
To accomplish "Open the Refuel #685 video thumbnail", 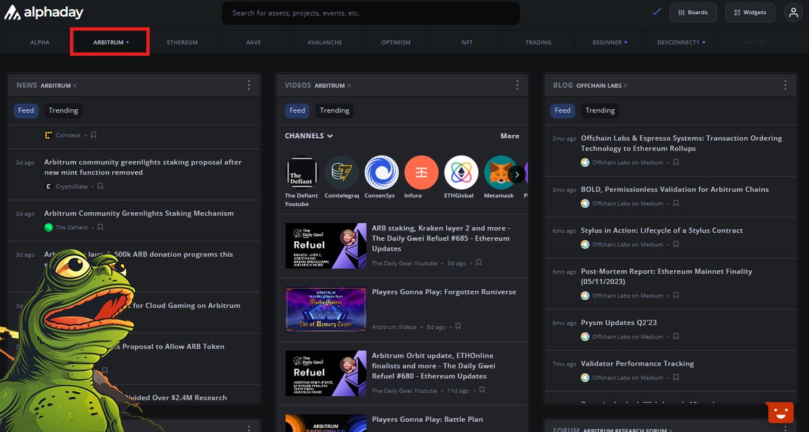I will pyautogui.click(x=326, y=246).
